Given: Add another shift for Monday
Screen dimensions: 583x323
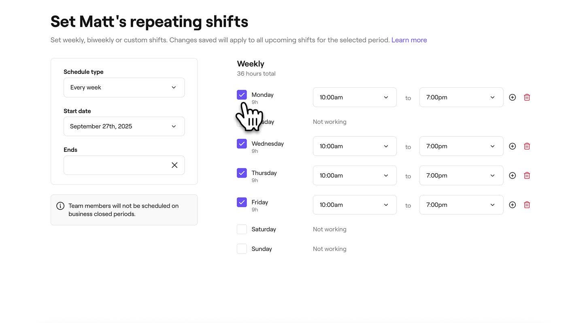Looking at the screenshot, I should [x=512, y=97].
